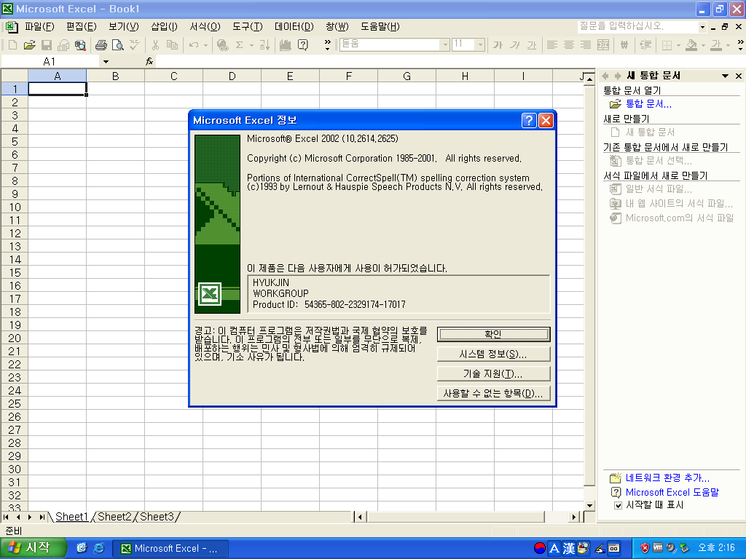Click the Internet Explorer quick launch icon
This screenshot has height=559, width=746.
(99, 548)
